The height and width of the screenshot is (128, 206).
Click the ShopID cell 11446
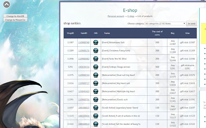pos(70,59)
